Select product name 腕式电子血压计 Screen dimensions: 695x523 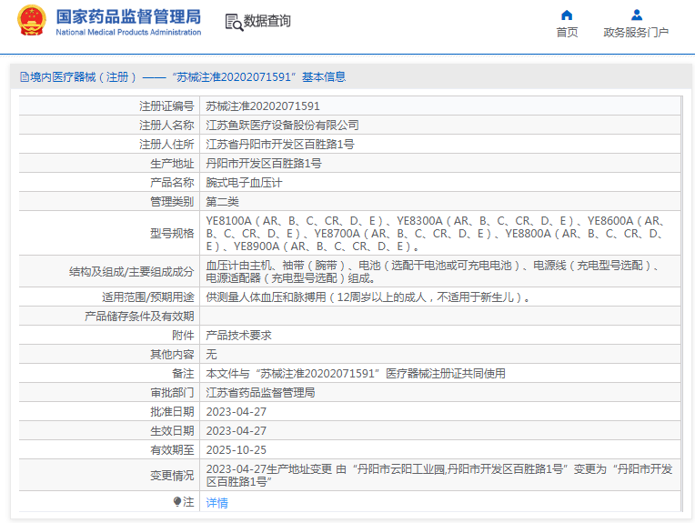pos(244,183)
